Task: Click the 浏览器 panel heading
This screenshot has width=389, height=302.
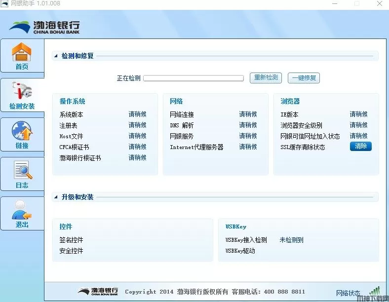Action: (x=290, y=101)
